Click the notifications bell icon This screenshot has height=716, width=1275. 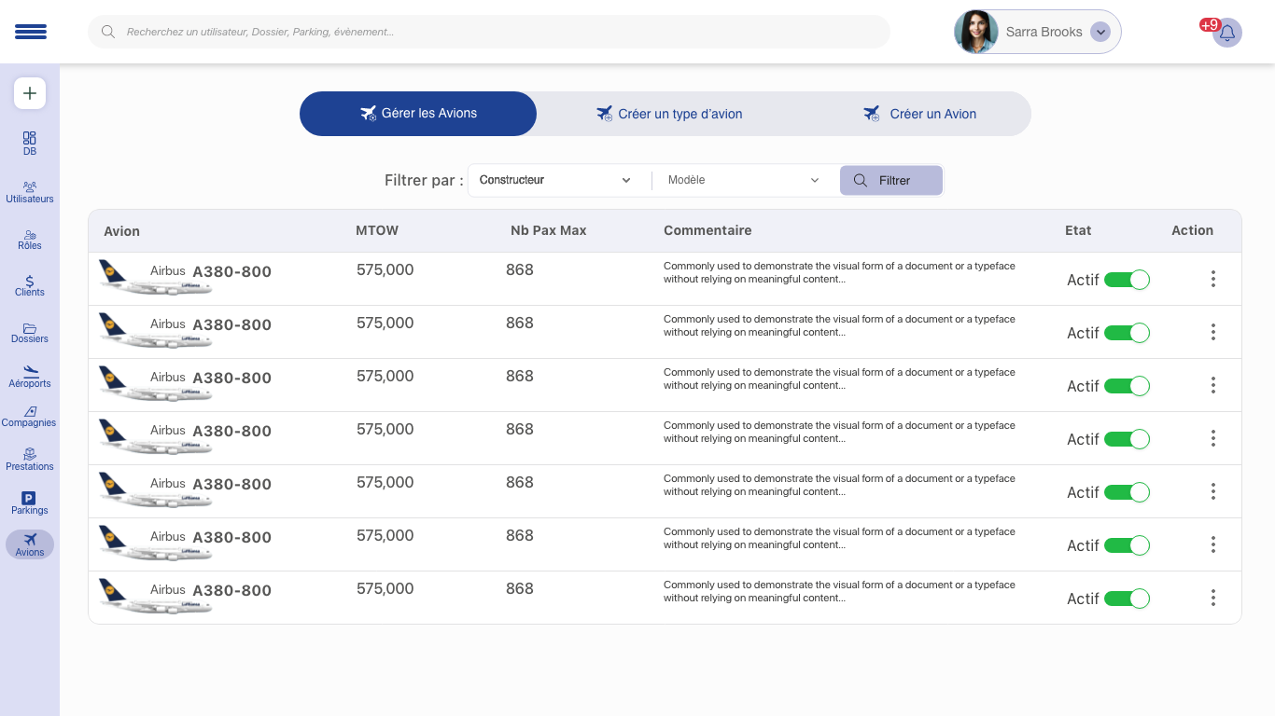1227,33
